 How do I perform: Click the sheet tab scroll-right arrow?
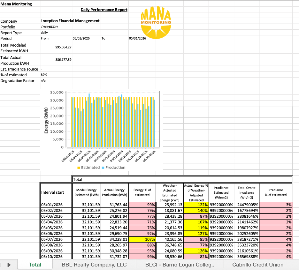coord(9,265)
